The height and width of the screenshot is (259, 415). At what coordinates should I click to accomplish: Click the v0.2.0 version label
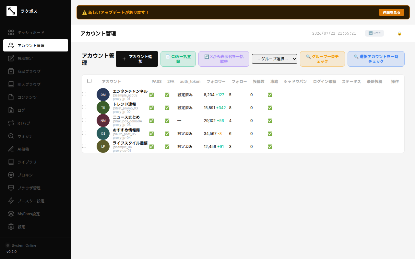12,252
